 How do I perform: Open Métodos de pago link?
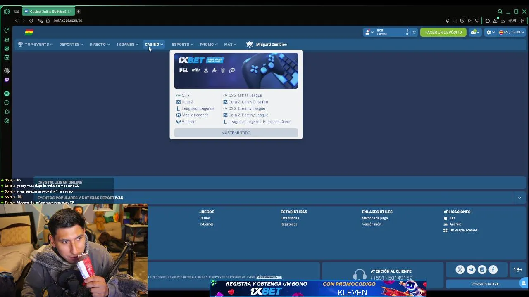tap(375, 218)
